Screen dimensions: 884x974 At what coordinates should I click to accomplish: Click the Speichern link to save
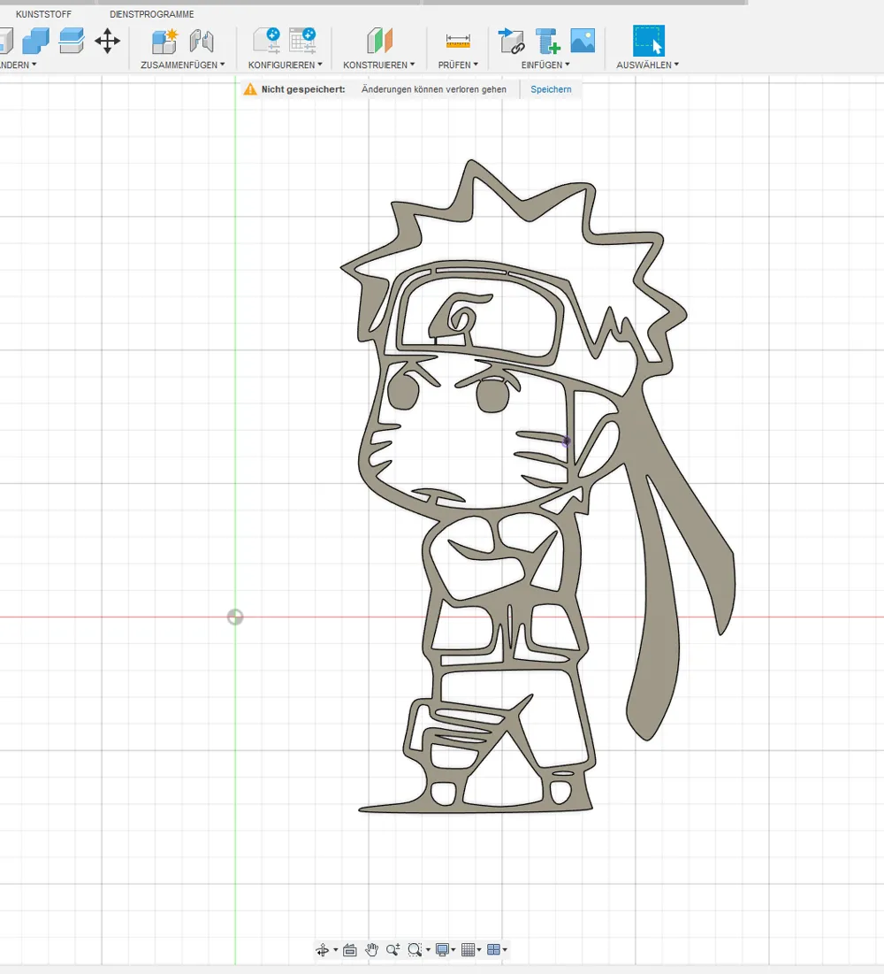pos(551,89)
